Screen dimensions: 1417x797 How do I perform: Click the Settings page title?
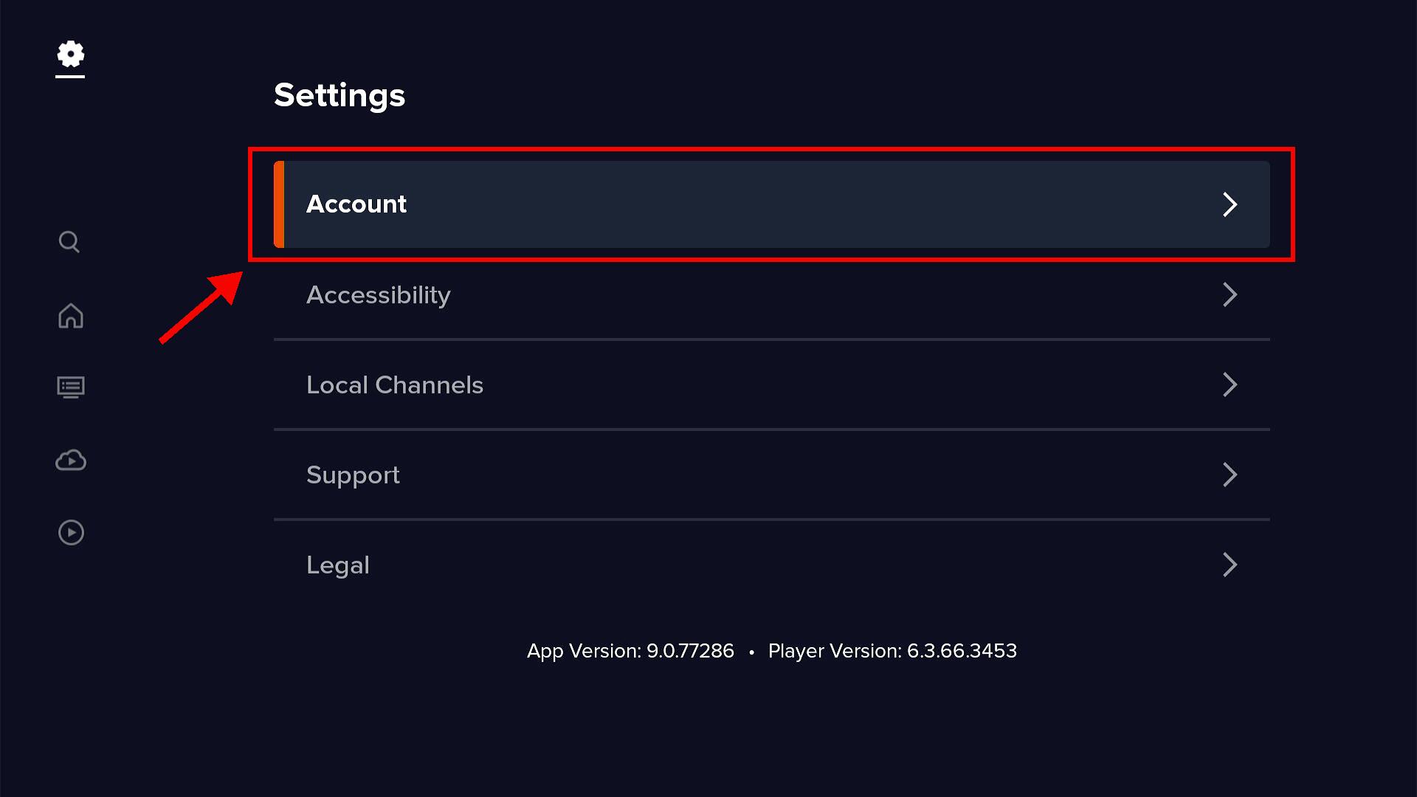click(x=339, y=95)
